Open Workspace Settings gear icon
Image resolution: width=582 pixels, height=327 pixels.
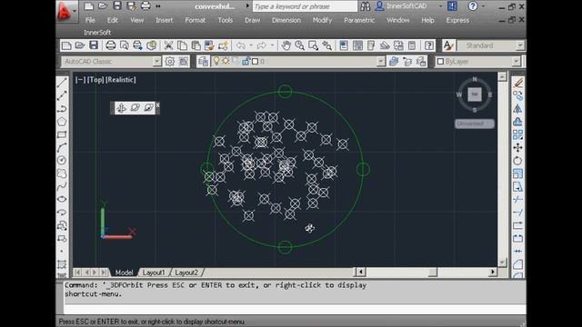point(170,62)
